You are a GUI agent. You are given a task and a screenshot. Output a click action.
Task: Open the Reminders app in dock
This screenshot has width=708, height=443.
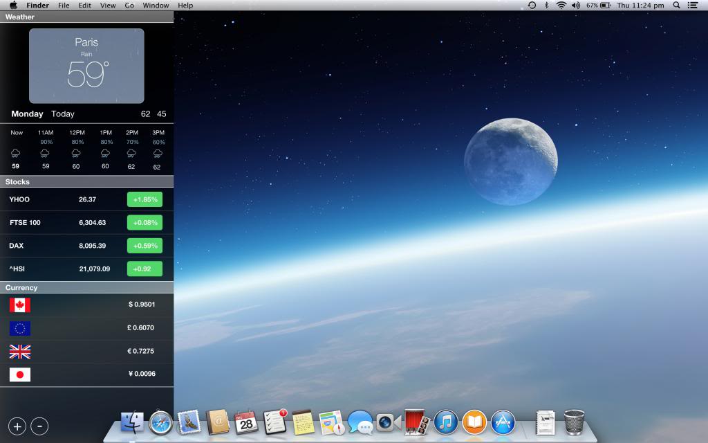pyautogui.click(x=274, y=422)
